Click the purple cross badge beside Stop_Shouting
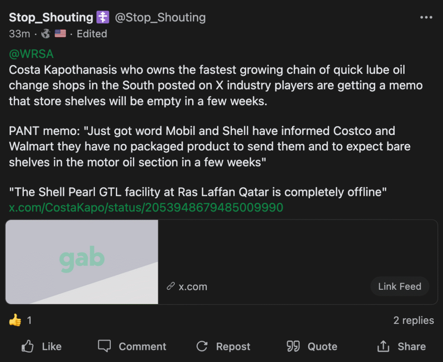The height and width of the screenshot is (362, 443). tap(103, 17)
